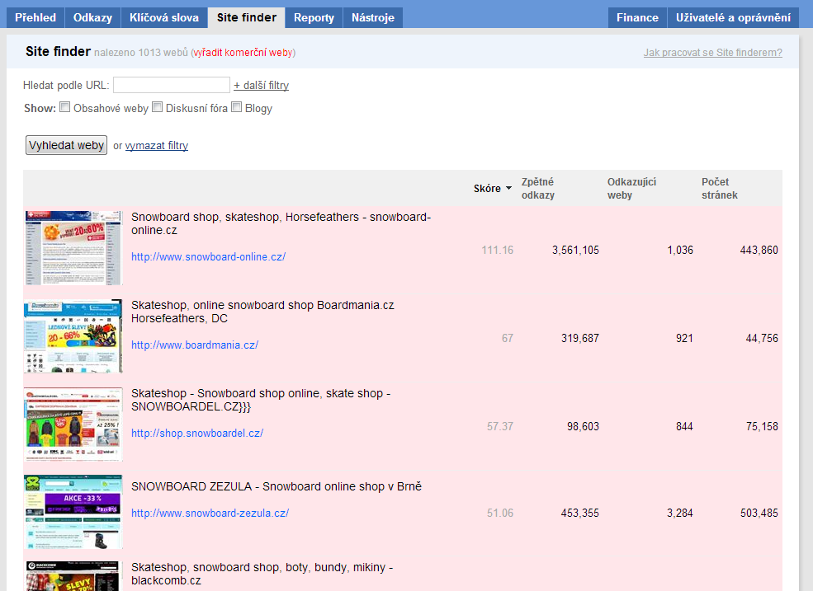Click 'Snowboard shop, skateshop, Horsefeathers' title

pyautogui.click(x=281, y=223)
